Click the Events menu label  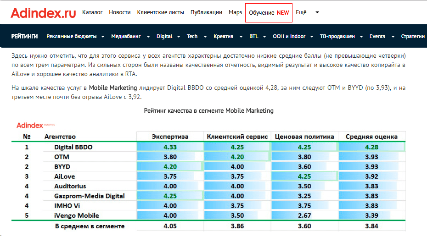(377, 37)
